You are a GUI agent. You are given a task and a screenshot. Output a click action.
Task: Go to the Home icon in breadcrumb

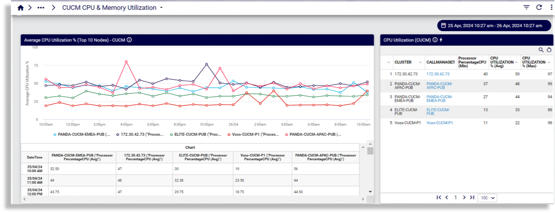21,8
